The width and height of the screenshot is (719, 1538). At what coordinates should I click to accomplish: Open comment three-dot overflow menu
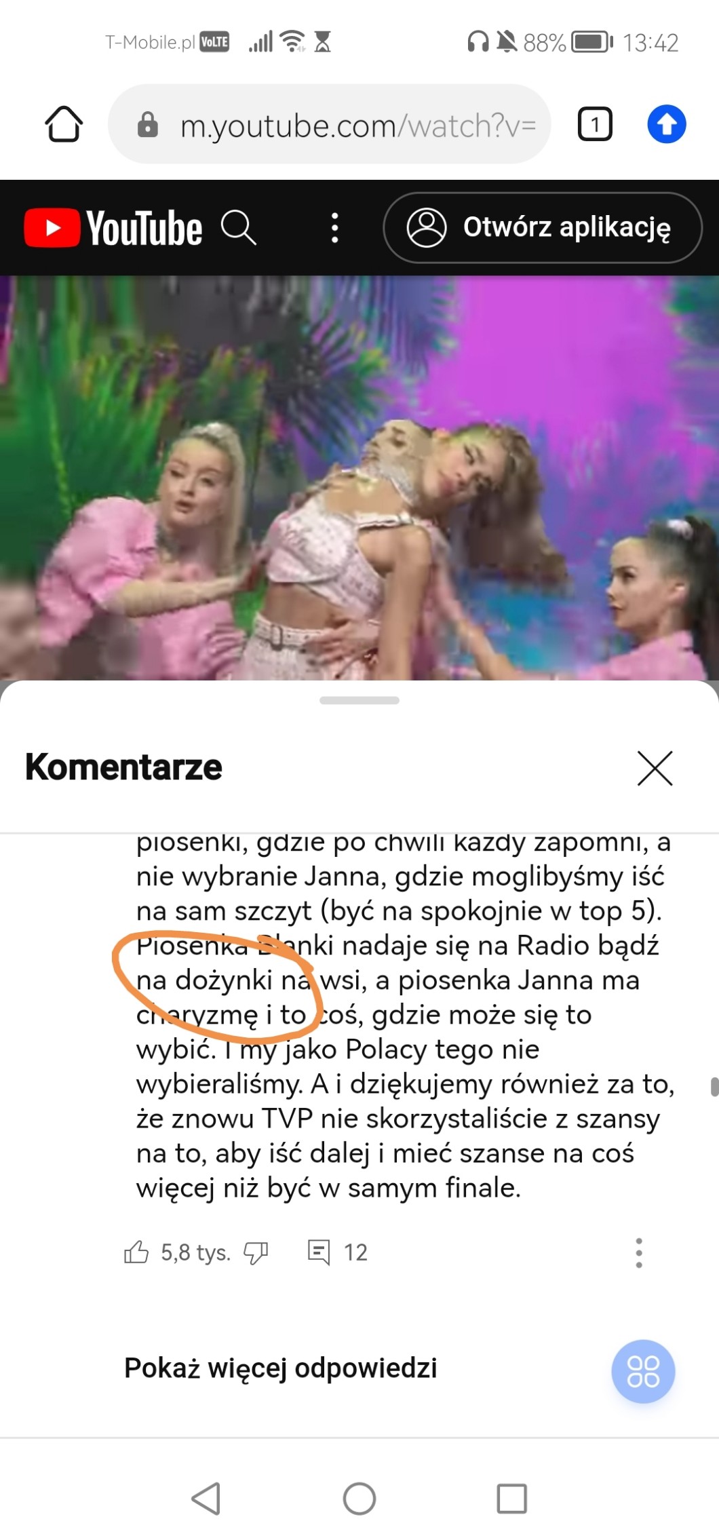(x=638, y=1252)
